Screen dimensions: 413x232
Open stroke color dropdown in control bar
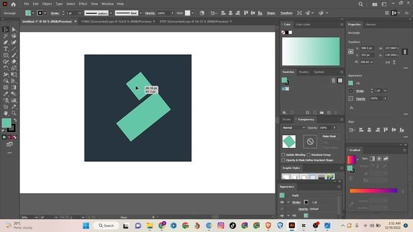click(x=45, y=13)
